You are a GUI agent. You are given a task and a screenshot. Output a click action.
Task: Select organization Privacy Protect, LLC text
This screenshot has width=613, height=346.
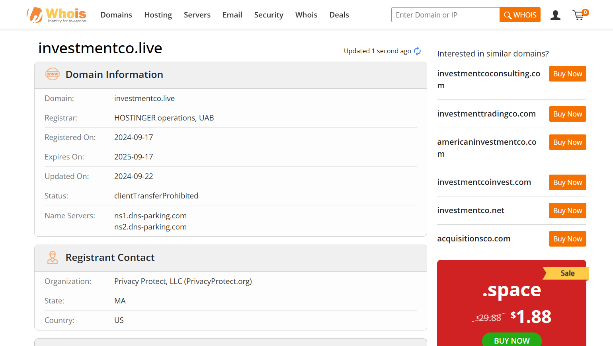[x=183, y=281]
